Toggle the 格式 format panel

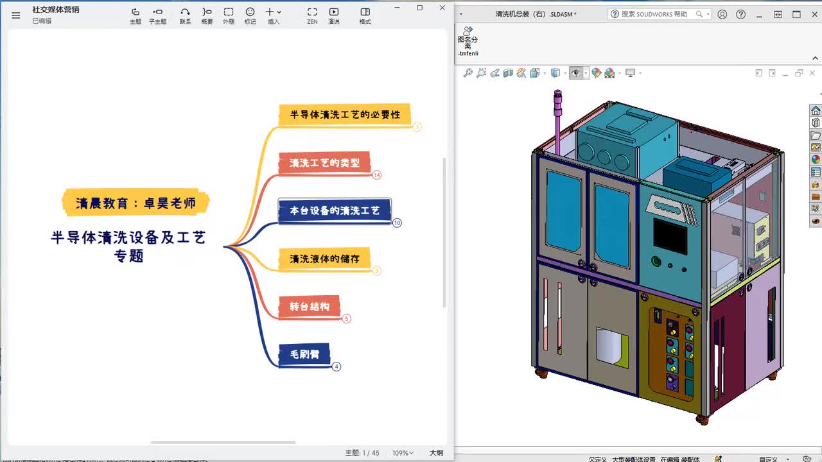(x=365, y=16)
